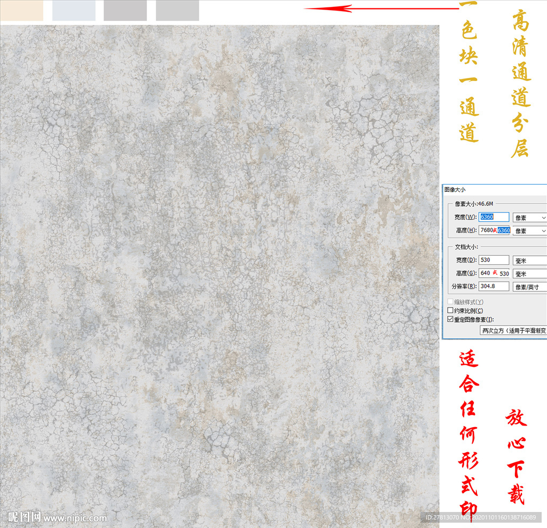Click the resolution field showing 304.8
The width and height of the screenshot is (547, 528).
coord(494,286)
